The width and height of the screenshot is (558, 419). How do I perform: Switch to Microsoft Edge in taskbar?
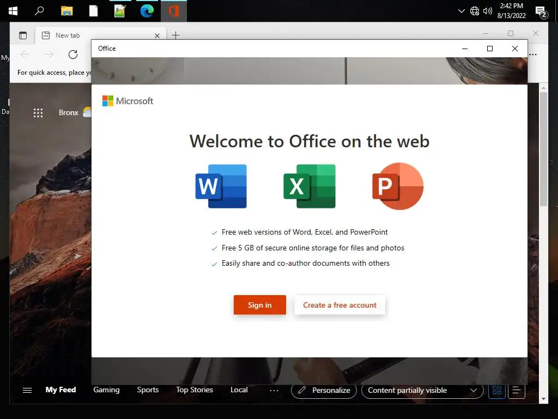point(147,11)
